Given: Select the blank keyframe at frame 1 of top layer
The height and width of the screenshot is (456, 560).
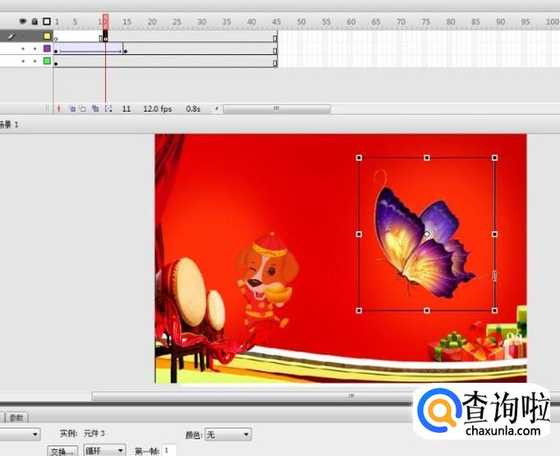Looking at the screenshot, I should [56, 39].
